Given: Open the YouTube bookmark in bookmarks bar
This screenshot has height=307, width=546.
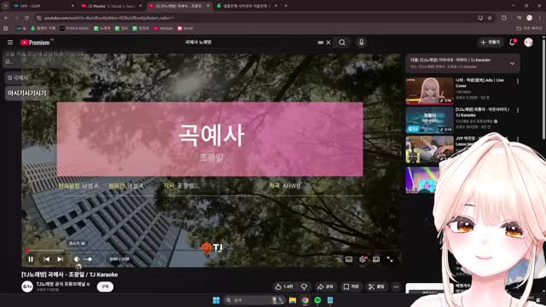Looking at the screenshot, I should tap(163, 28).
